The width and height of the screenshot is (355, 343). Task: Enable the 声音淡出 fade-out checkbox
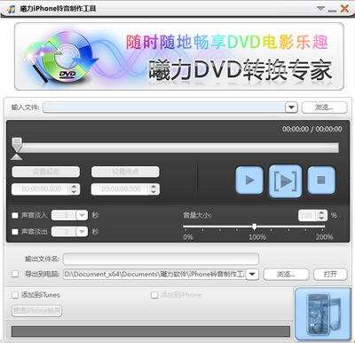click(15, 231)
